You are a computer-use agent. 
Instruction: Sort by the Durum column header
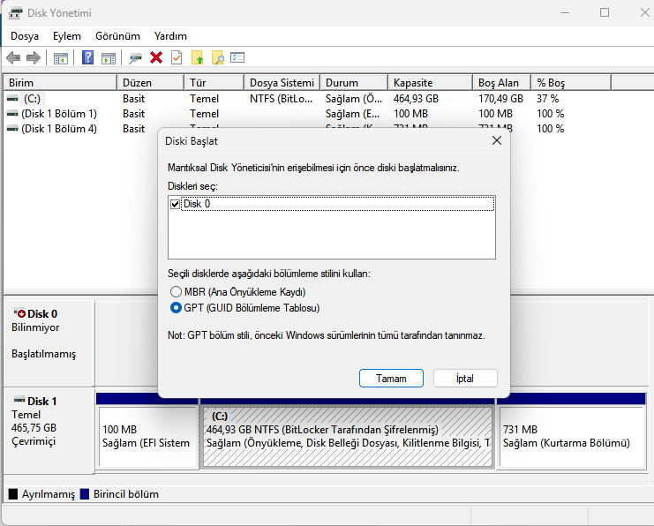coord(354,83)
